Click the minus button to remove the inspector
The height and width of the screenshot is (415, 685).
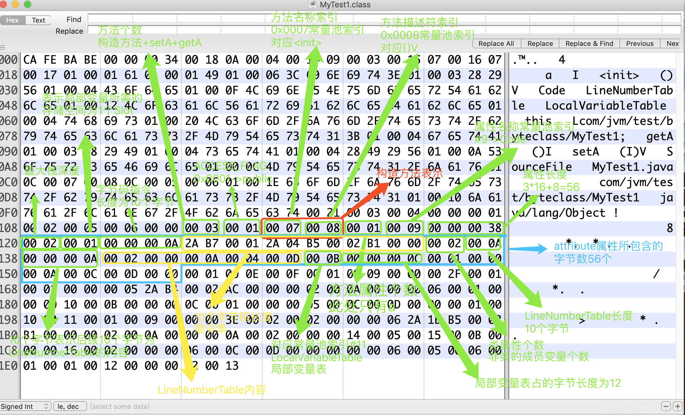tap(666, 406)
